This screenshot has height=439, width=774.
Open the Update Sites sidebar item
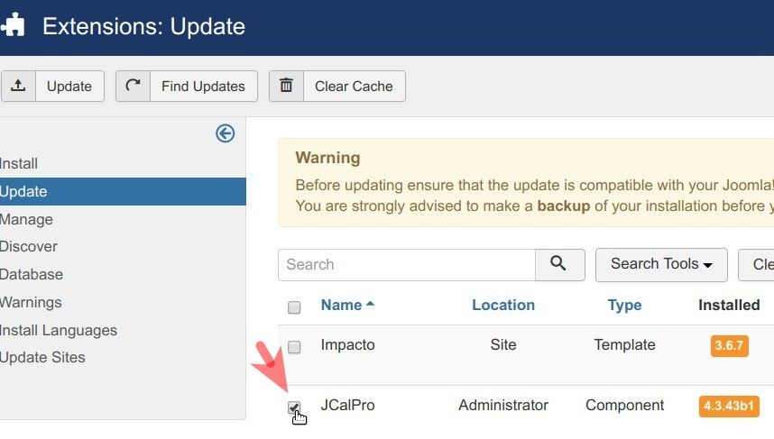42,358
